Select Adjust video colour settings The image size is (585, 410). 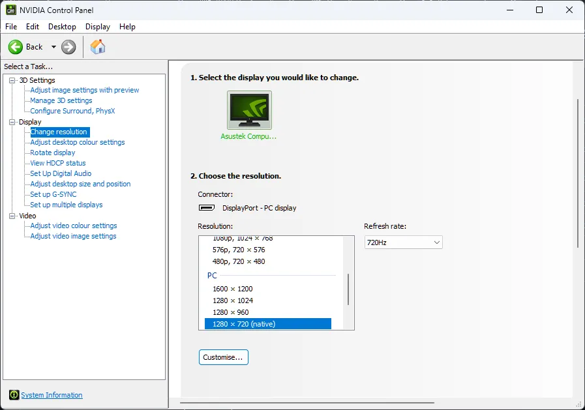pos(74,226)
